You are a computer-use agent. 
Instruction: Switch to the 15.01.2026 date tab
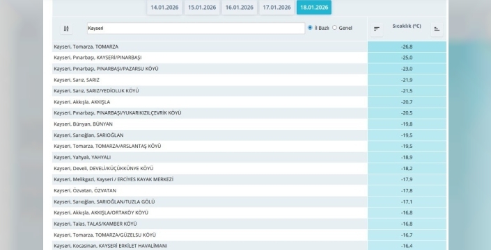202,8
